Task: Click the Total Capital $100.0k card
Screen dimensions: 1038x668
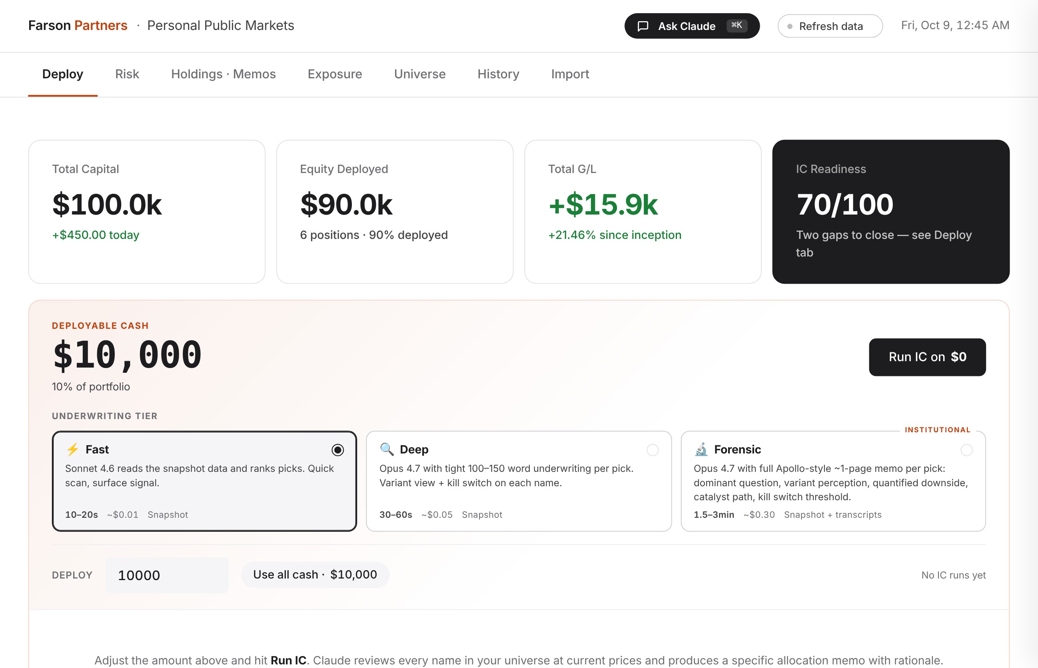Action: [x=147, y=212]
